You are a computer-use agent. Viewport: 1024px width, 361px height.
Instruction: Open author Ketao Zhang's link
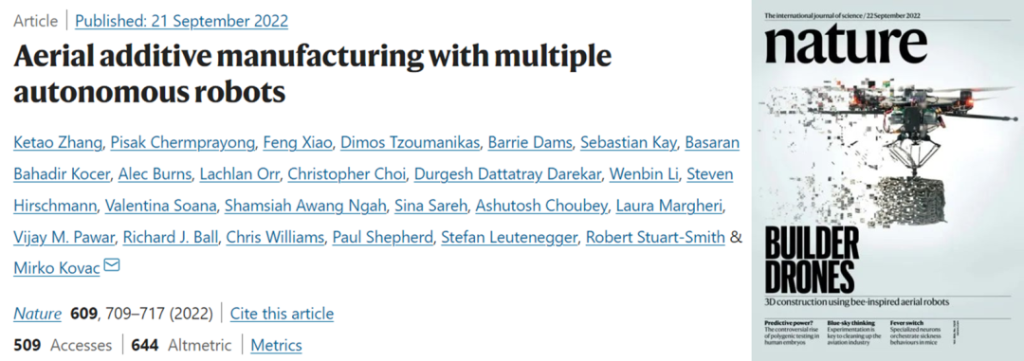point(58,143)
